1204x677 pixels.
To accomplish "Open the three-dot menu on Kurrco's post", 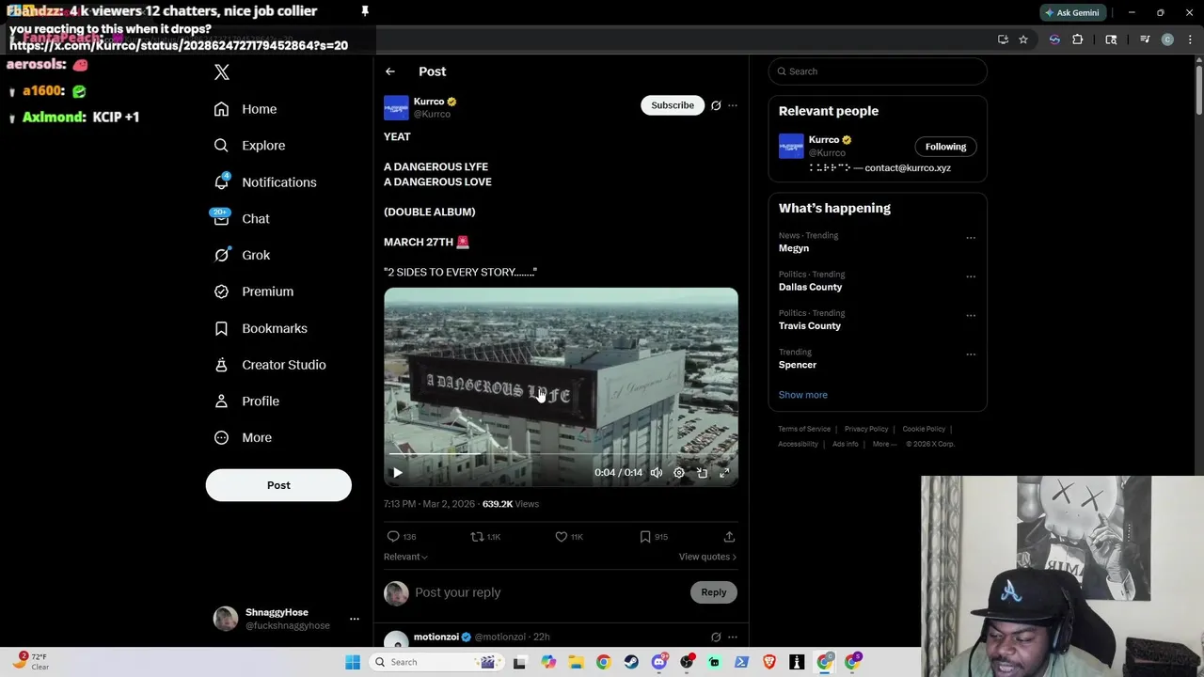I will coord(733,105).
